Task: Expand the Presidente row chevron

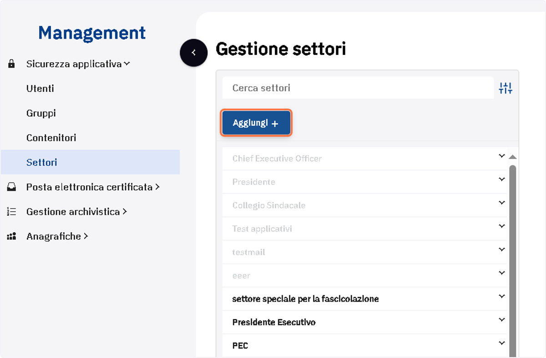Action: click(x=502, y=179)
